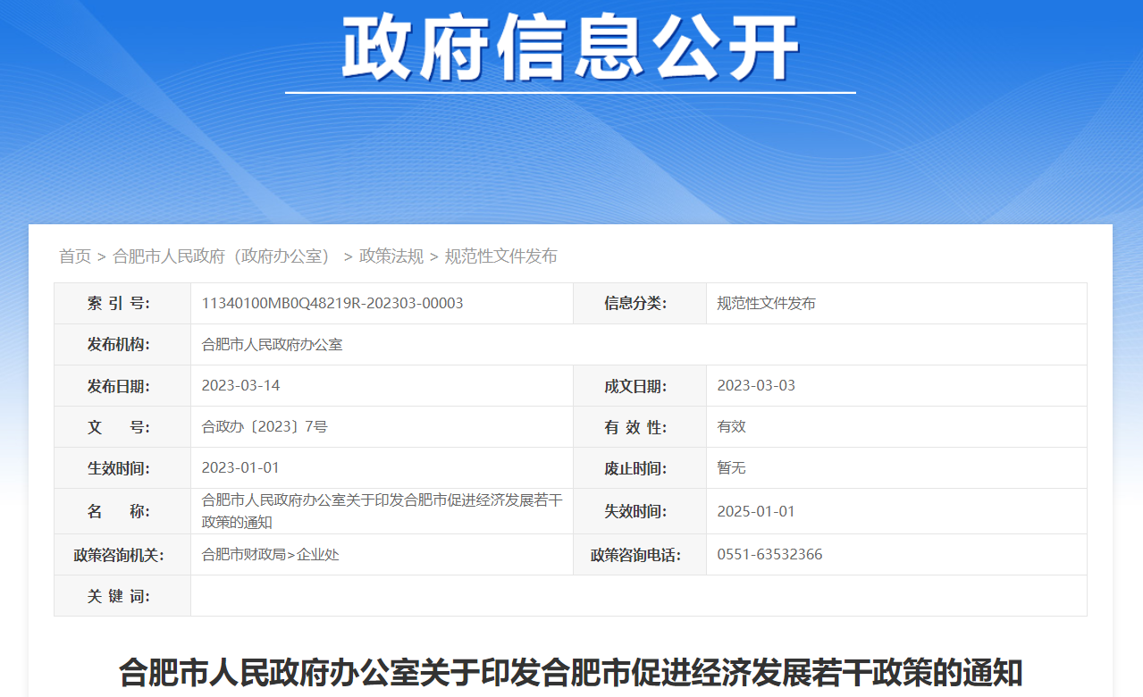The image size is (1143, 697).
Task: Click the 发布机构 label cell
Action: pos(122,345)
